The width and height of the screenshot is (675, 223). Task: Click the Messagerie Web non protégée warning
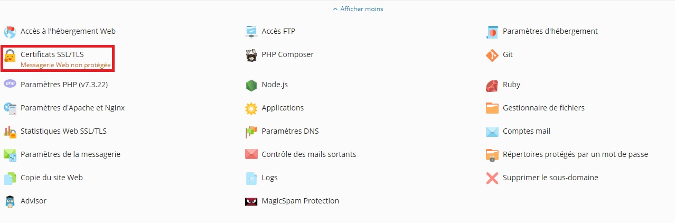point(65,65)
